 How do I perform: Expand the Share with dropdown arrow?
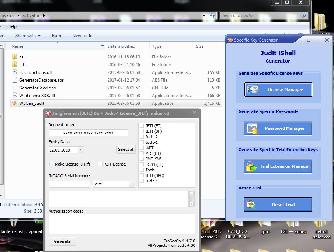coord(39,36)
